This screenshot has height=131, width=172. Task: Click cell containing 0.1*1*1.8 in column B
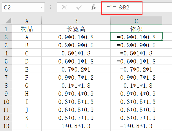76,85
